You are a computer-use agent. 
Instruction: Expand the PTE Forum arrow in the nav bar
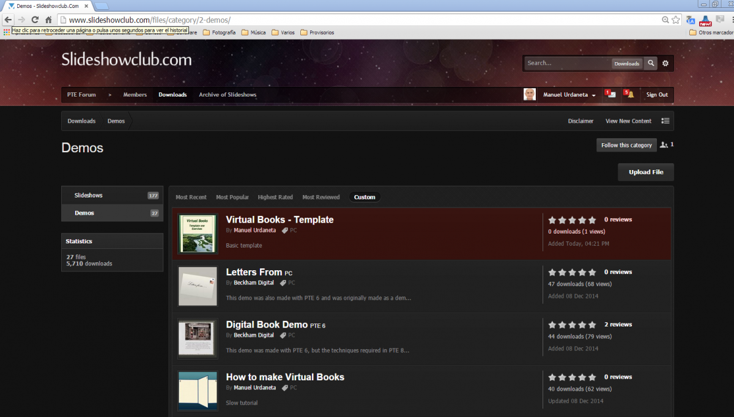point(110,95)
